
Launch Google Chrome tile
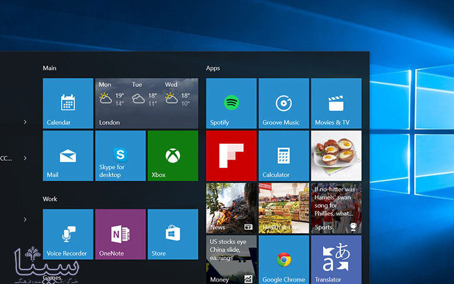pos(284,260)
